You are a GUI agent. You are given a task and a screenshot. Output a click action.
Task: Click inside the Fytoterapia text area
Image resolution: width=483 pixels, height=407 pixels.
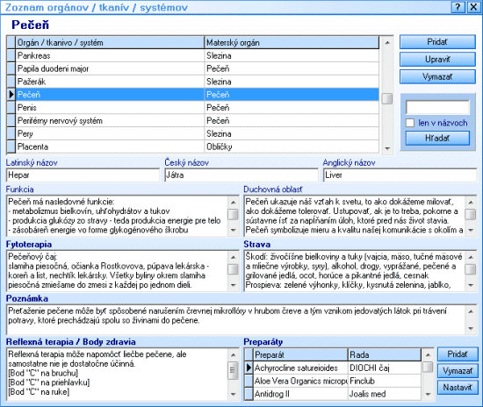point(117,271)
